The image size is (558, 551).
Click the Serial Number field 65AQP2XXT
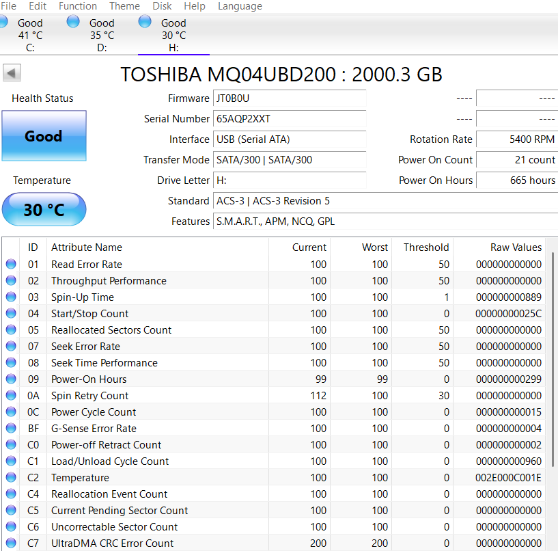pos(290,118)
